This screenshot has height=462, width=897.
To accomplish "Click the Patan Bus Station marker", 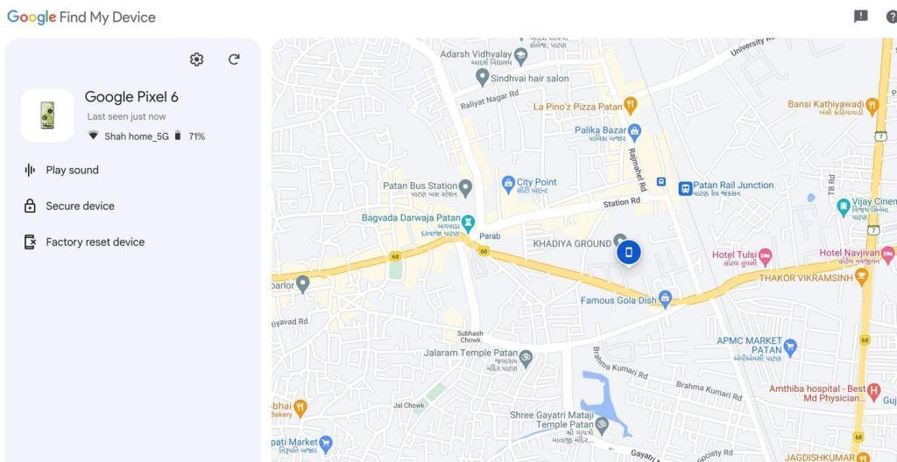I will [x=466, y=186].
